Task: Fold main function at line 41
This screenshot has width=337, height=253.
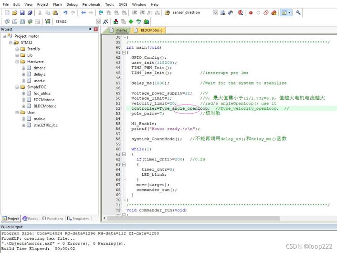Action: coord(124,53)
